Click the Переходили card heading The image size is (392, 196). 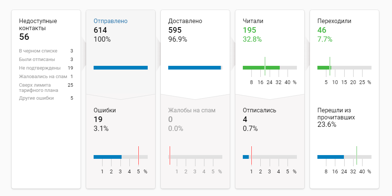[334, 21]
